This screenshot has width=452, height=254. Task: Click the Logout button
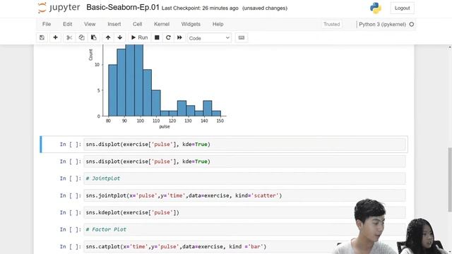[x=402, y=8]
